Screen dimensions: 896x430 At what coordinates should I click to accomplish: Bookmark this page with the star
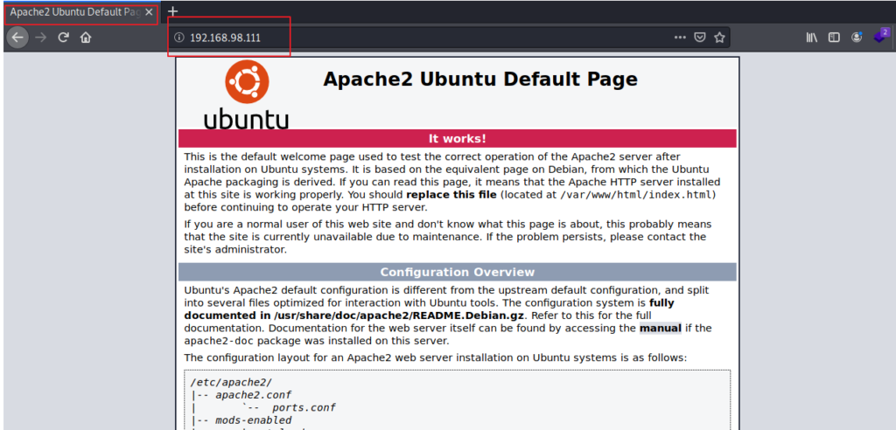pos(719,38)
